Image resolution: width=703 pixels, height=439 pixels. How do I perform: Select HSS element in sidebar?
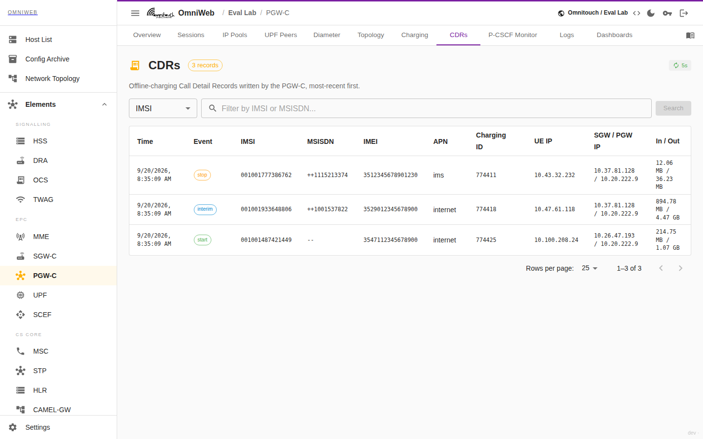pos(59,141)
